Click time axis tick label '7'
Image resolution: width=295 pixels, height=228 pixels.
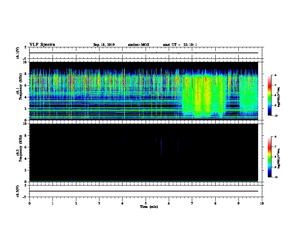point(192,203)
